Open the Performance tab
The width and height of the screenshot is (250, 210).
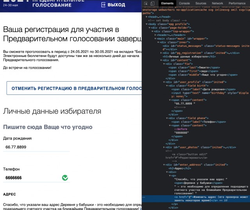[x=237, y=4]
